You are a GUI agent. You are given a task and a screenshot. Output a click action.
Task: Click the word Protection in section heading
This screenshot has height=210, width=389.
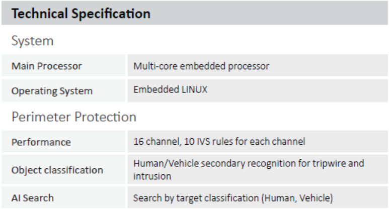[106, 117]
